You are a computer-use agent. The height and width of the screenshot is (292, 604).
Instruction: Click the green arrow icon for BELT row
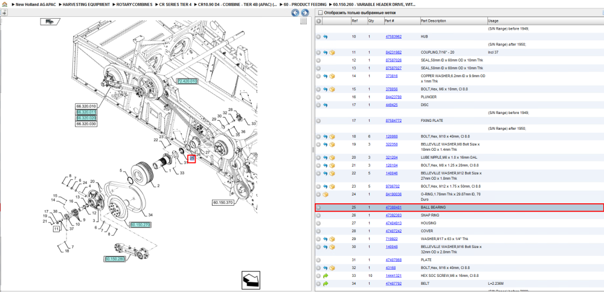click(326, 284)
